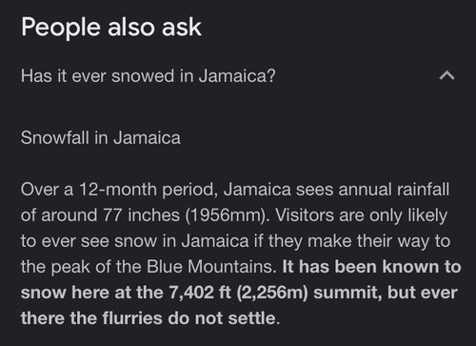476x346 pixels.
Task: Click the "Snowfall in Jamaica" subheading
Action: tap(101, 138)
